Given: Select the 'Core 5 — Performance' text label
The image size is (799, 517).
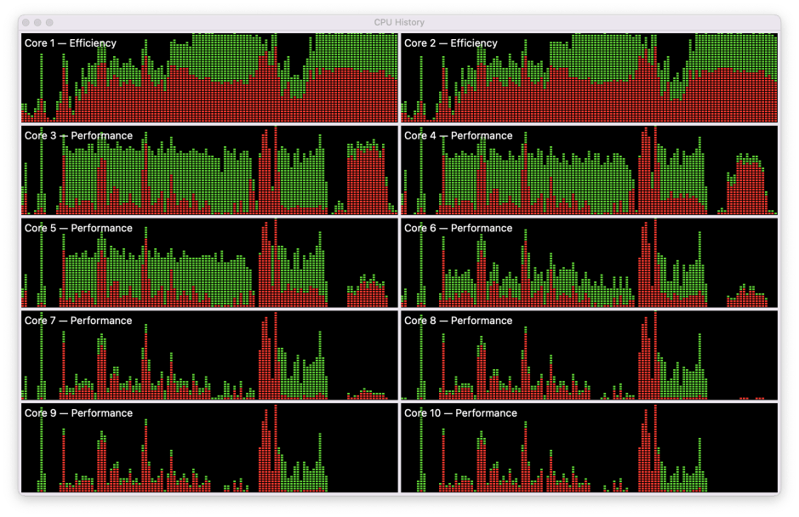Looking at the screenshot, I should (78, 229).
